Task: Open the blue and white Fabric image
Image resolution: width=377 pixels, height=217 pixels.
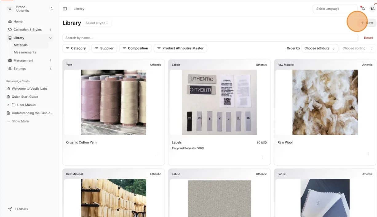Action: (325, 198)
